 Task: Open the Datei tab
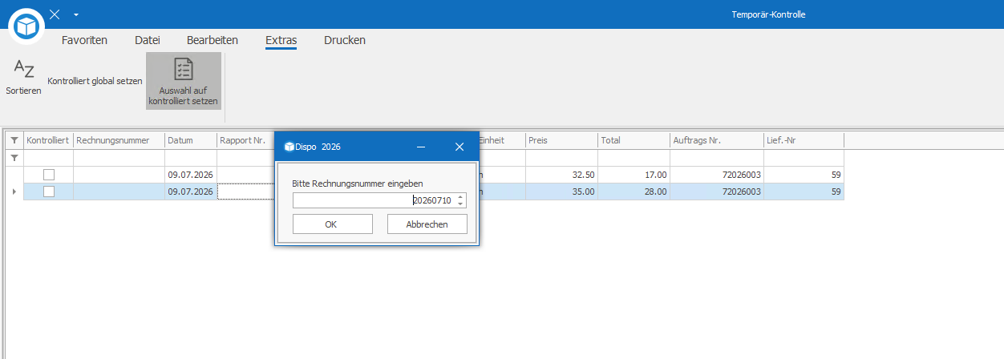tap(147, 40)
